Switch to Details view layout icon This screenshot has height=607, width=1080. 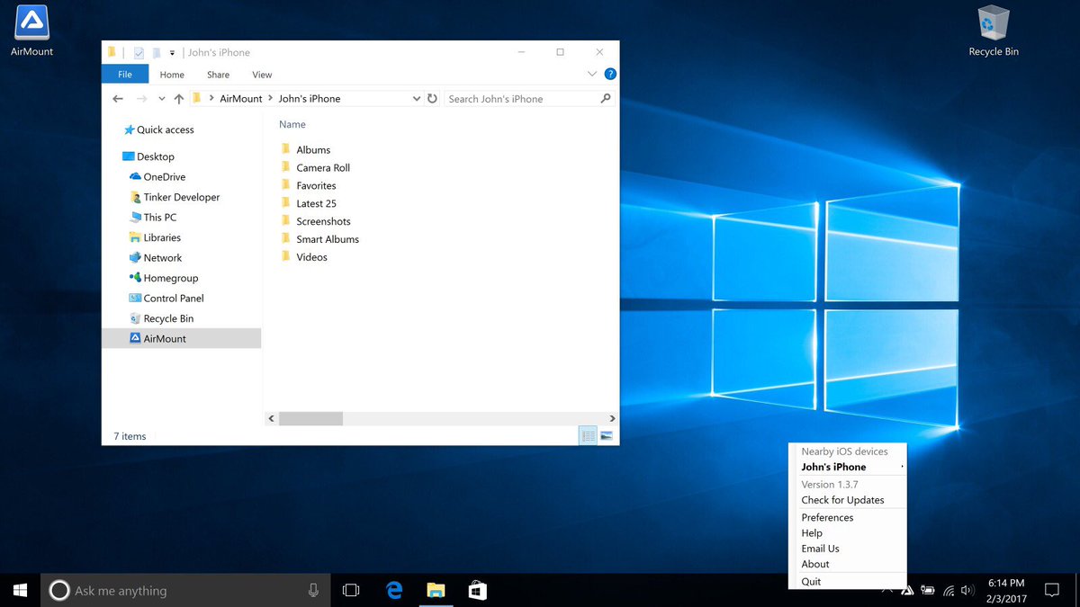point(589,436)
